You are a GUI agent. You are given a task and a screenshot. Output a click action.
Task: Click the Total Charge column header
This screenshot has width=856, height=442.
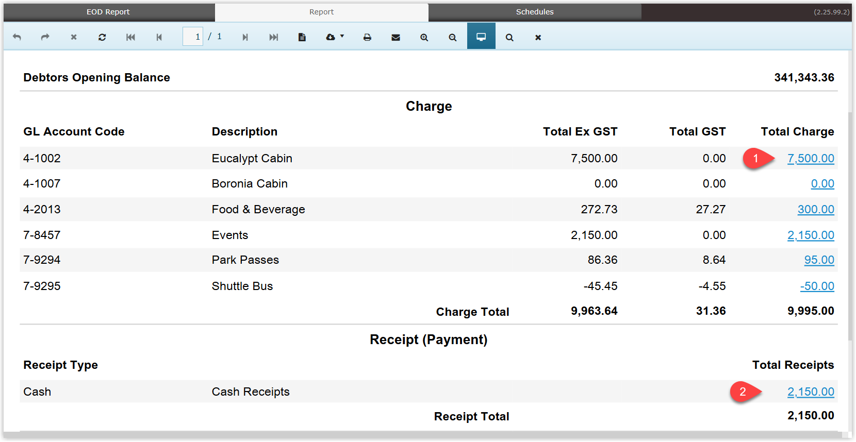coord(797,132)
